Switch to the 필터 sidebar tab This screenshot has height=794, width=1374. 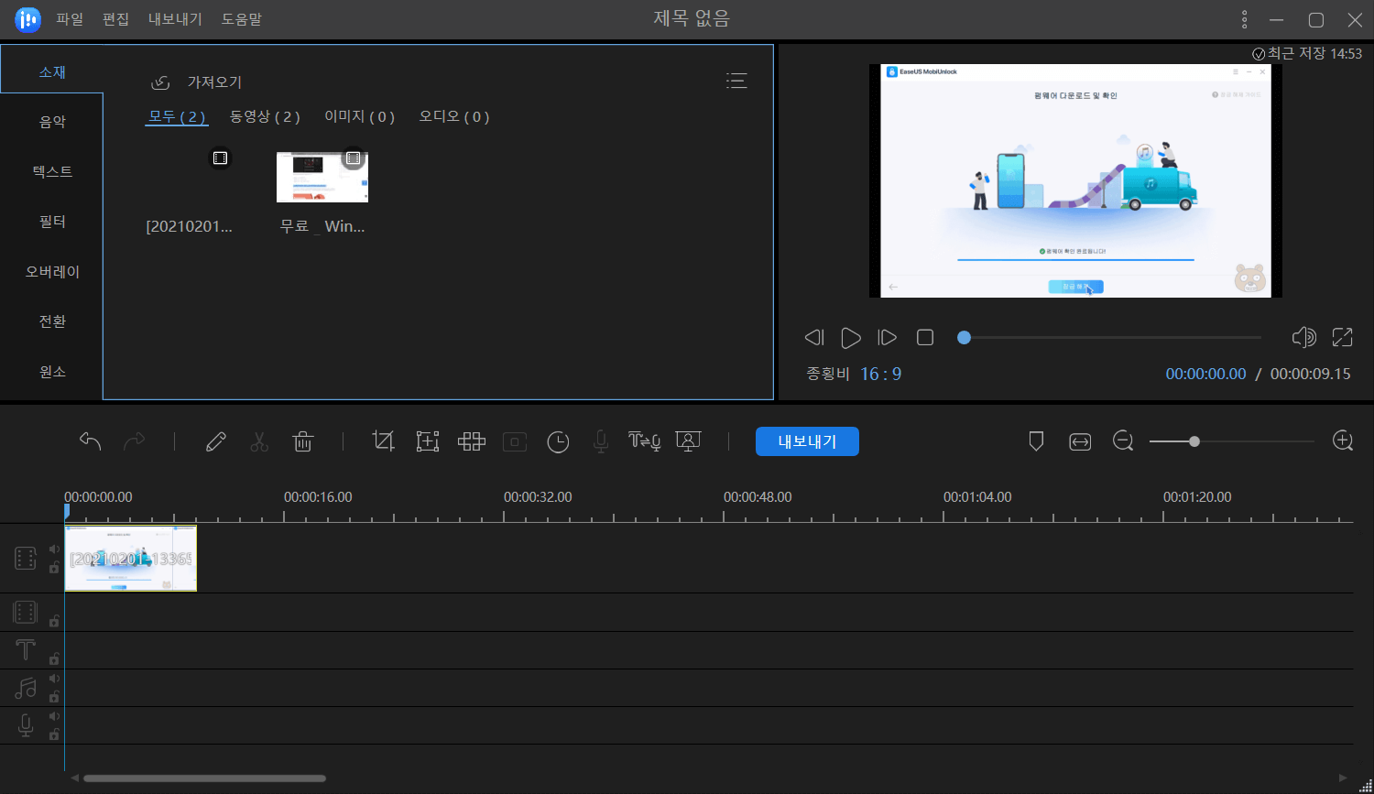pyautogui.click(x=52, y=221)
